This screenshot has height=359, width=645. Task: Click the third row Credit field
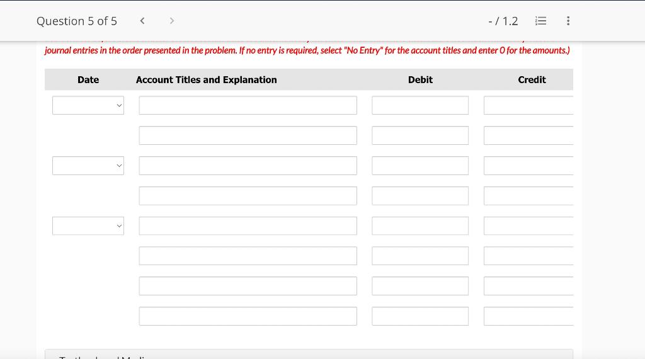(528, 166)
